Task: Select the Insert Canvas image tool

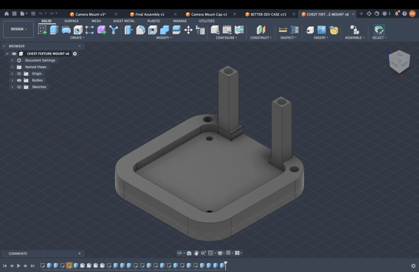Action: (x=321, y=30)
